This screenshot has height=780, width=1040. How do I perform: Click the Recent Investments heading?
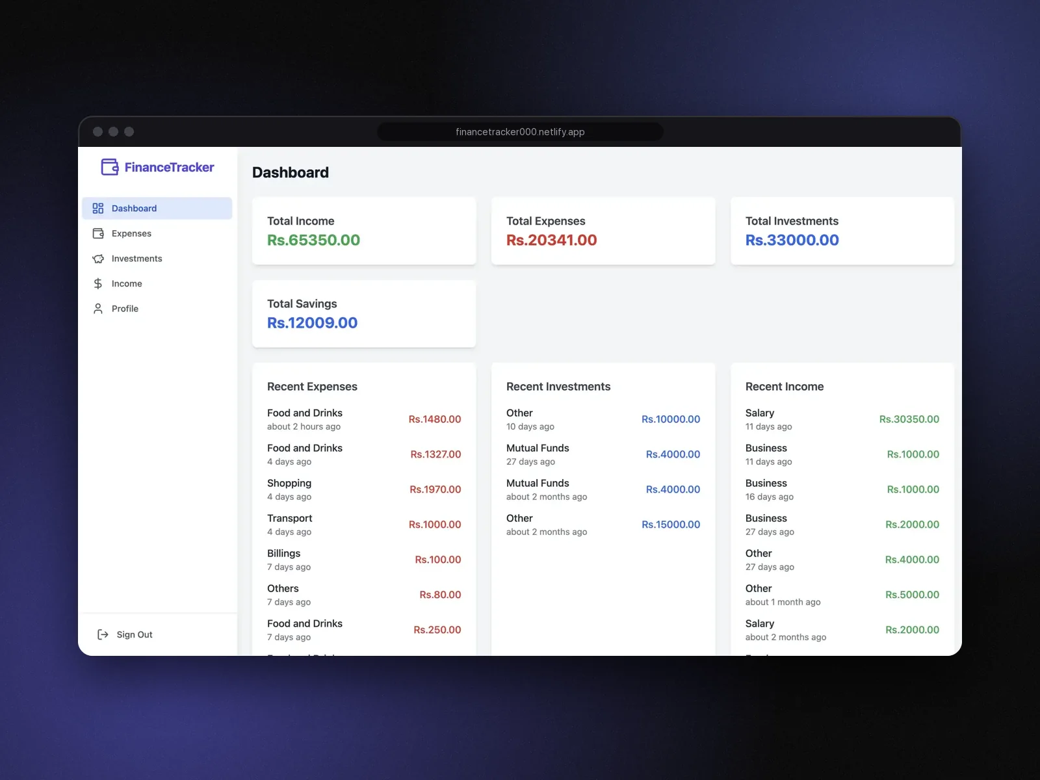(x=558, y=387)
